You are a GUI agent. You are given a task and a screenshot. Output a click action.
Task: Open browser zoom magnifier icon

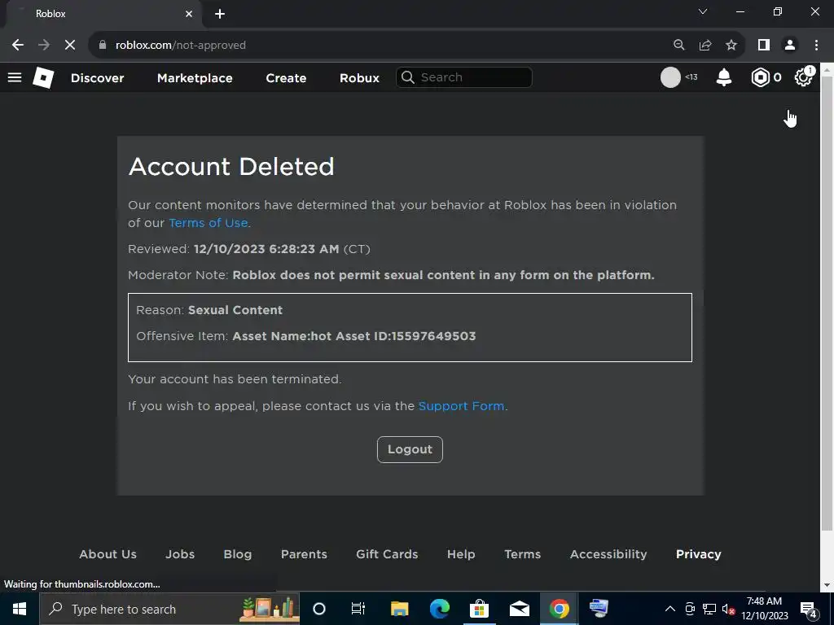pos(678,46)
